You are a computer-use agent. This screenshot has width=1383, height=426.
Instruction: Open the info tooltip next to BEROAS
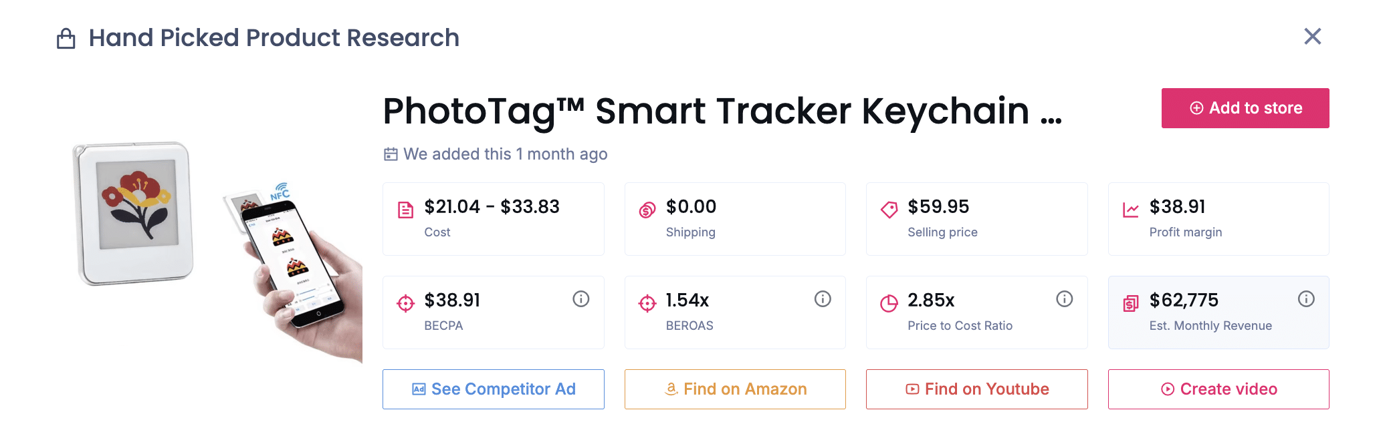tap(823, 299)
